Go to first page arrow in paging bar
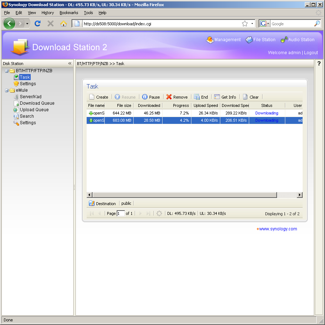 (92, 213)
